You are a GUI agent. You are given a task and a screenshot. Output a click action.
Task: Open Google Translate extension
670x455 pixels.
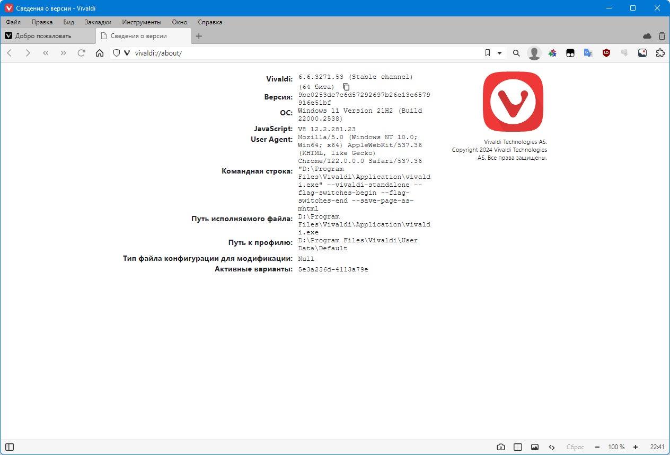click(588, 53)
